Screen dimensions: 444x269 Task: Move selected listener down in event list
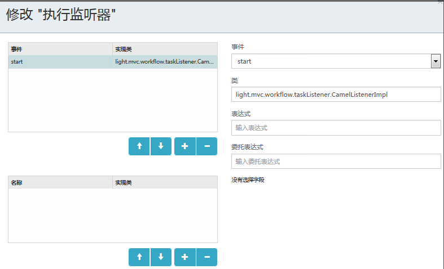[x=161, y=146]
